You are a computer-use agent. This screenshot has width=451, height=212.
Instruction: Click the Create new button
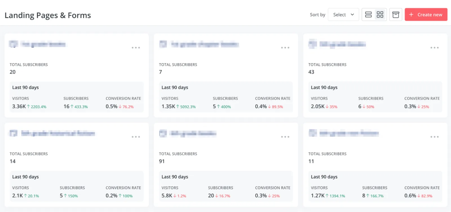coord(426,15)
